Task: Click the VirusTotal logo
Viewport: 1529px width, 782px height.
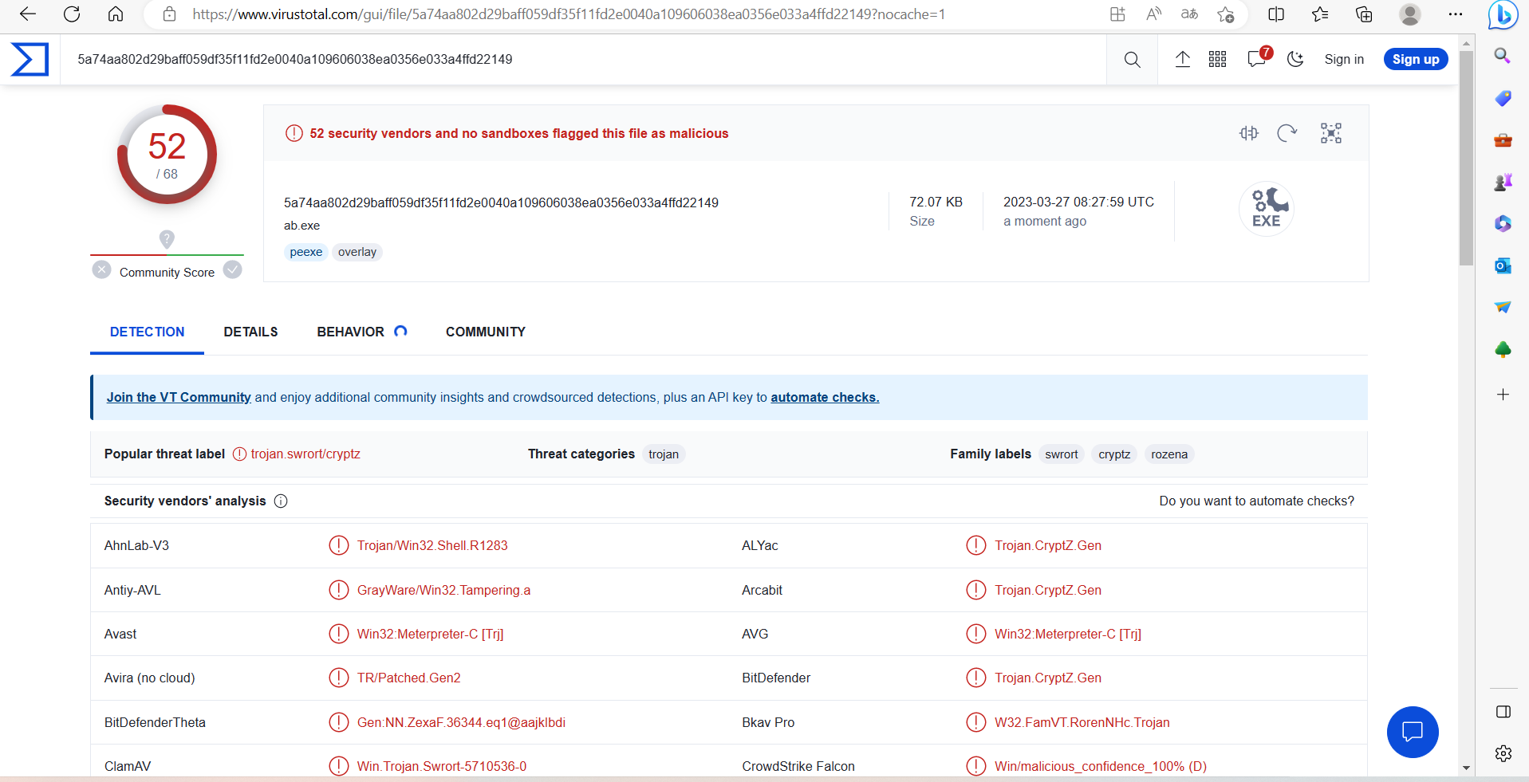Action: (x=30, y=60)
